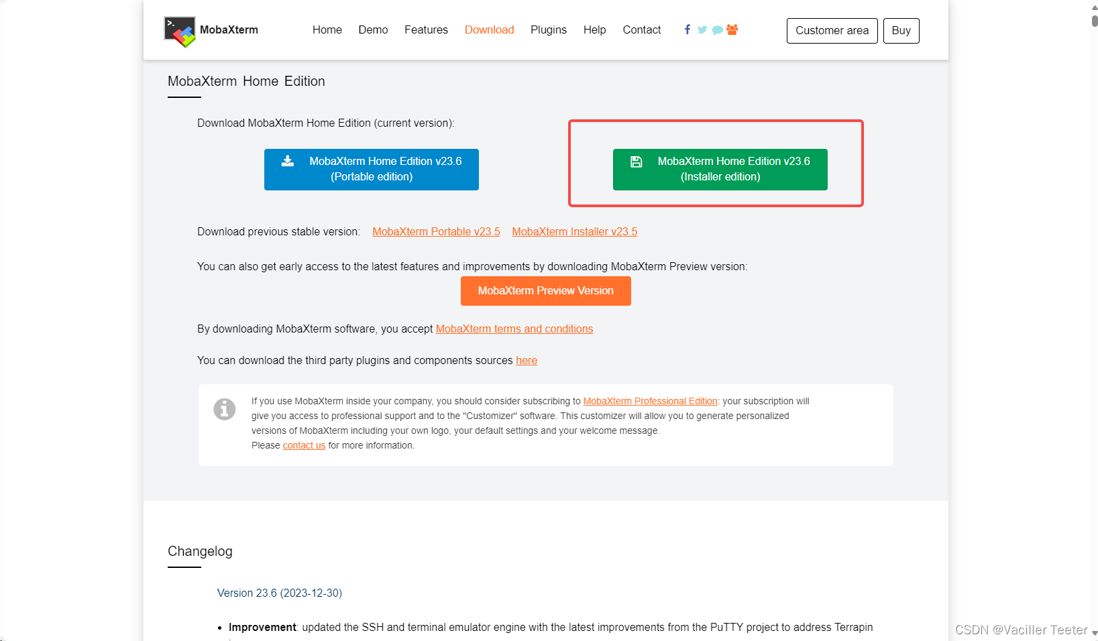Click the Buy button
The width and height of the screenshot is (1098, 641).
click(x=901, y=31)
